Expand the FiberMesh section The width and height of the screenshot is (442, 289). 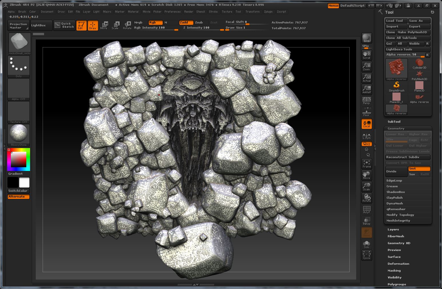396,236
